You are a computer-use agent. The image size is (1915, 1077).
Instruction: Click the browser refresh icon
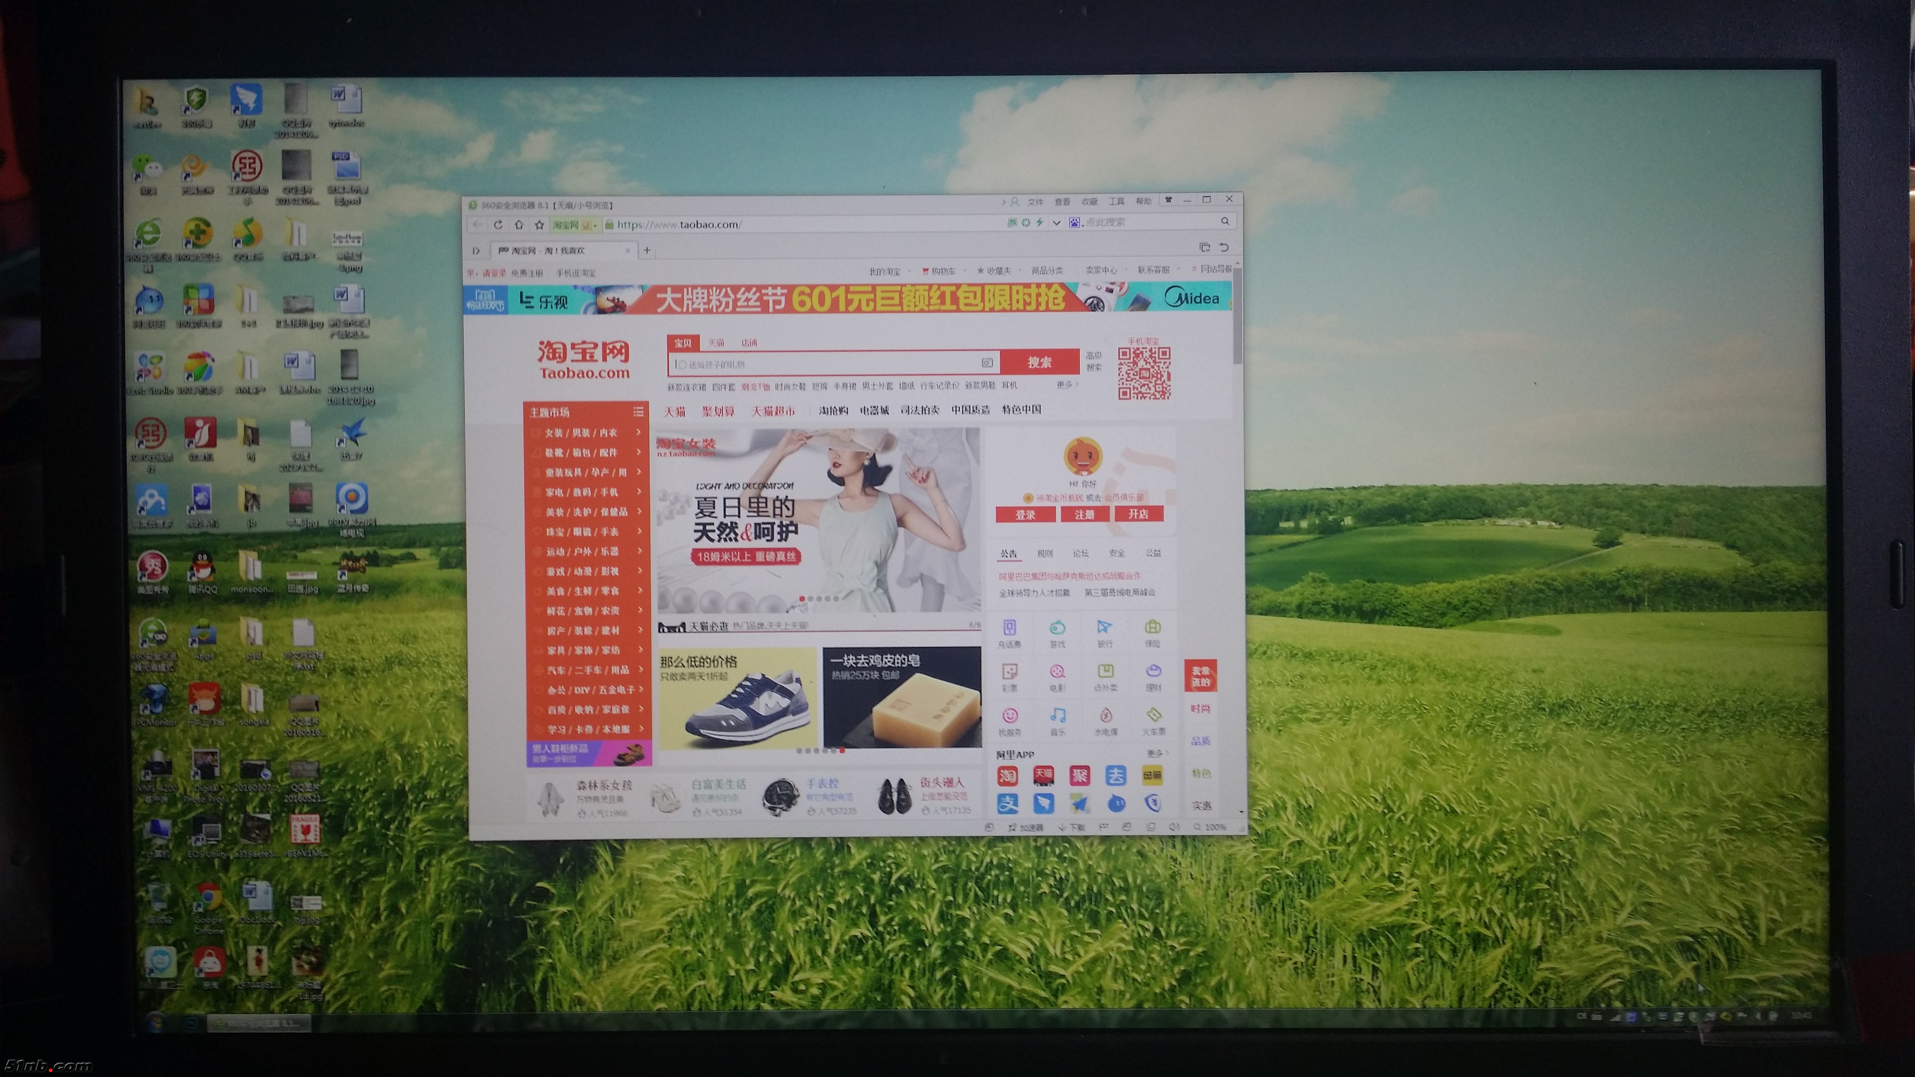(x=498, y=224)
